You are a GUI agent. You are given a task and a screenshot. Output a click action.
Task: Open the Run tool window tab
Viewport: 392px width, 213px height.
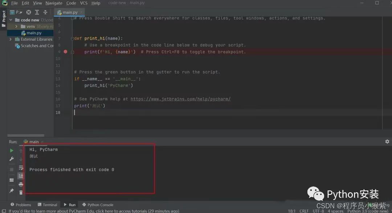click(70, 205)
